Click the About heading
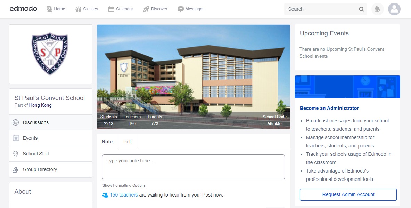 tap(23, 192)
